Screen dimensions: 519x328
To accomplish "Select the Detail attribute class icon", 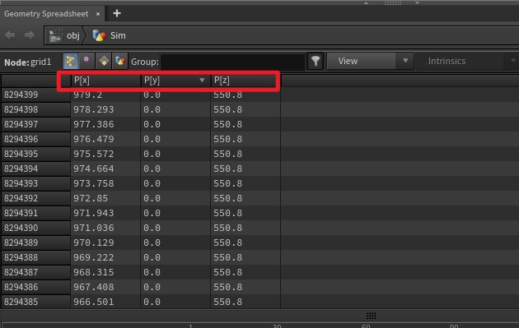I will click(119, 61).
